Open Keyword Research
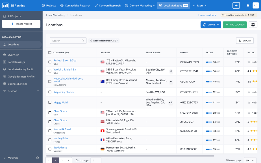The image size is (261, 163). point(108,5)
